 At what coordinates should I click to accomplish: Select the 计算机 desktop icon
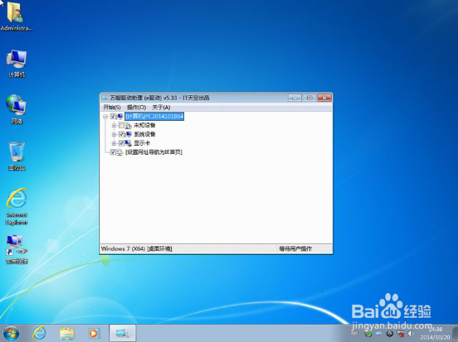tap(17, 63)
